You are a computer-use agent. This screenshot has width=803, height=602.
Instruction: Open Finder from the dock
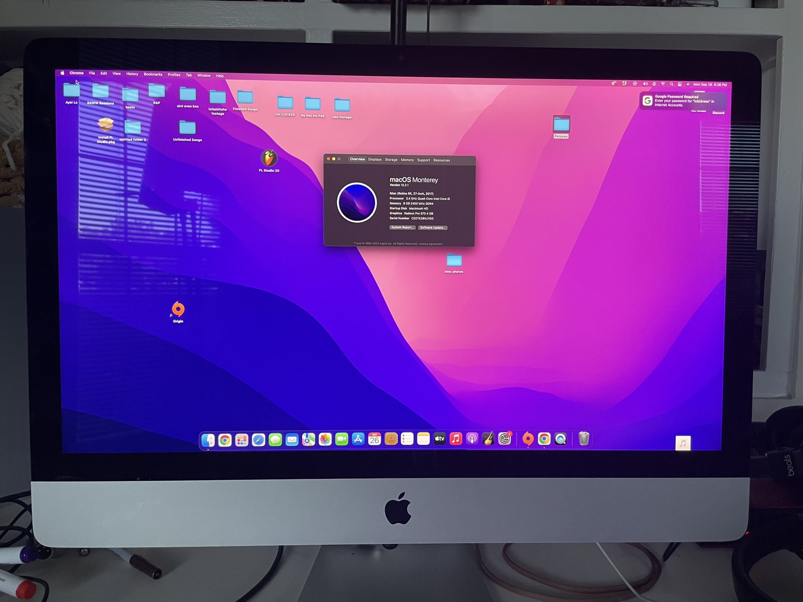[x=208, y=440]
